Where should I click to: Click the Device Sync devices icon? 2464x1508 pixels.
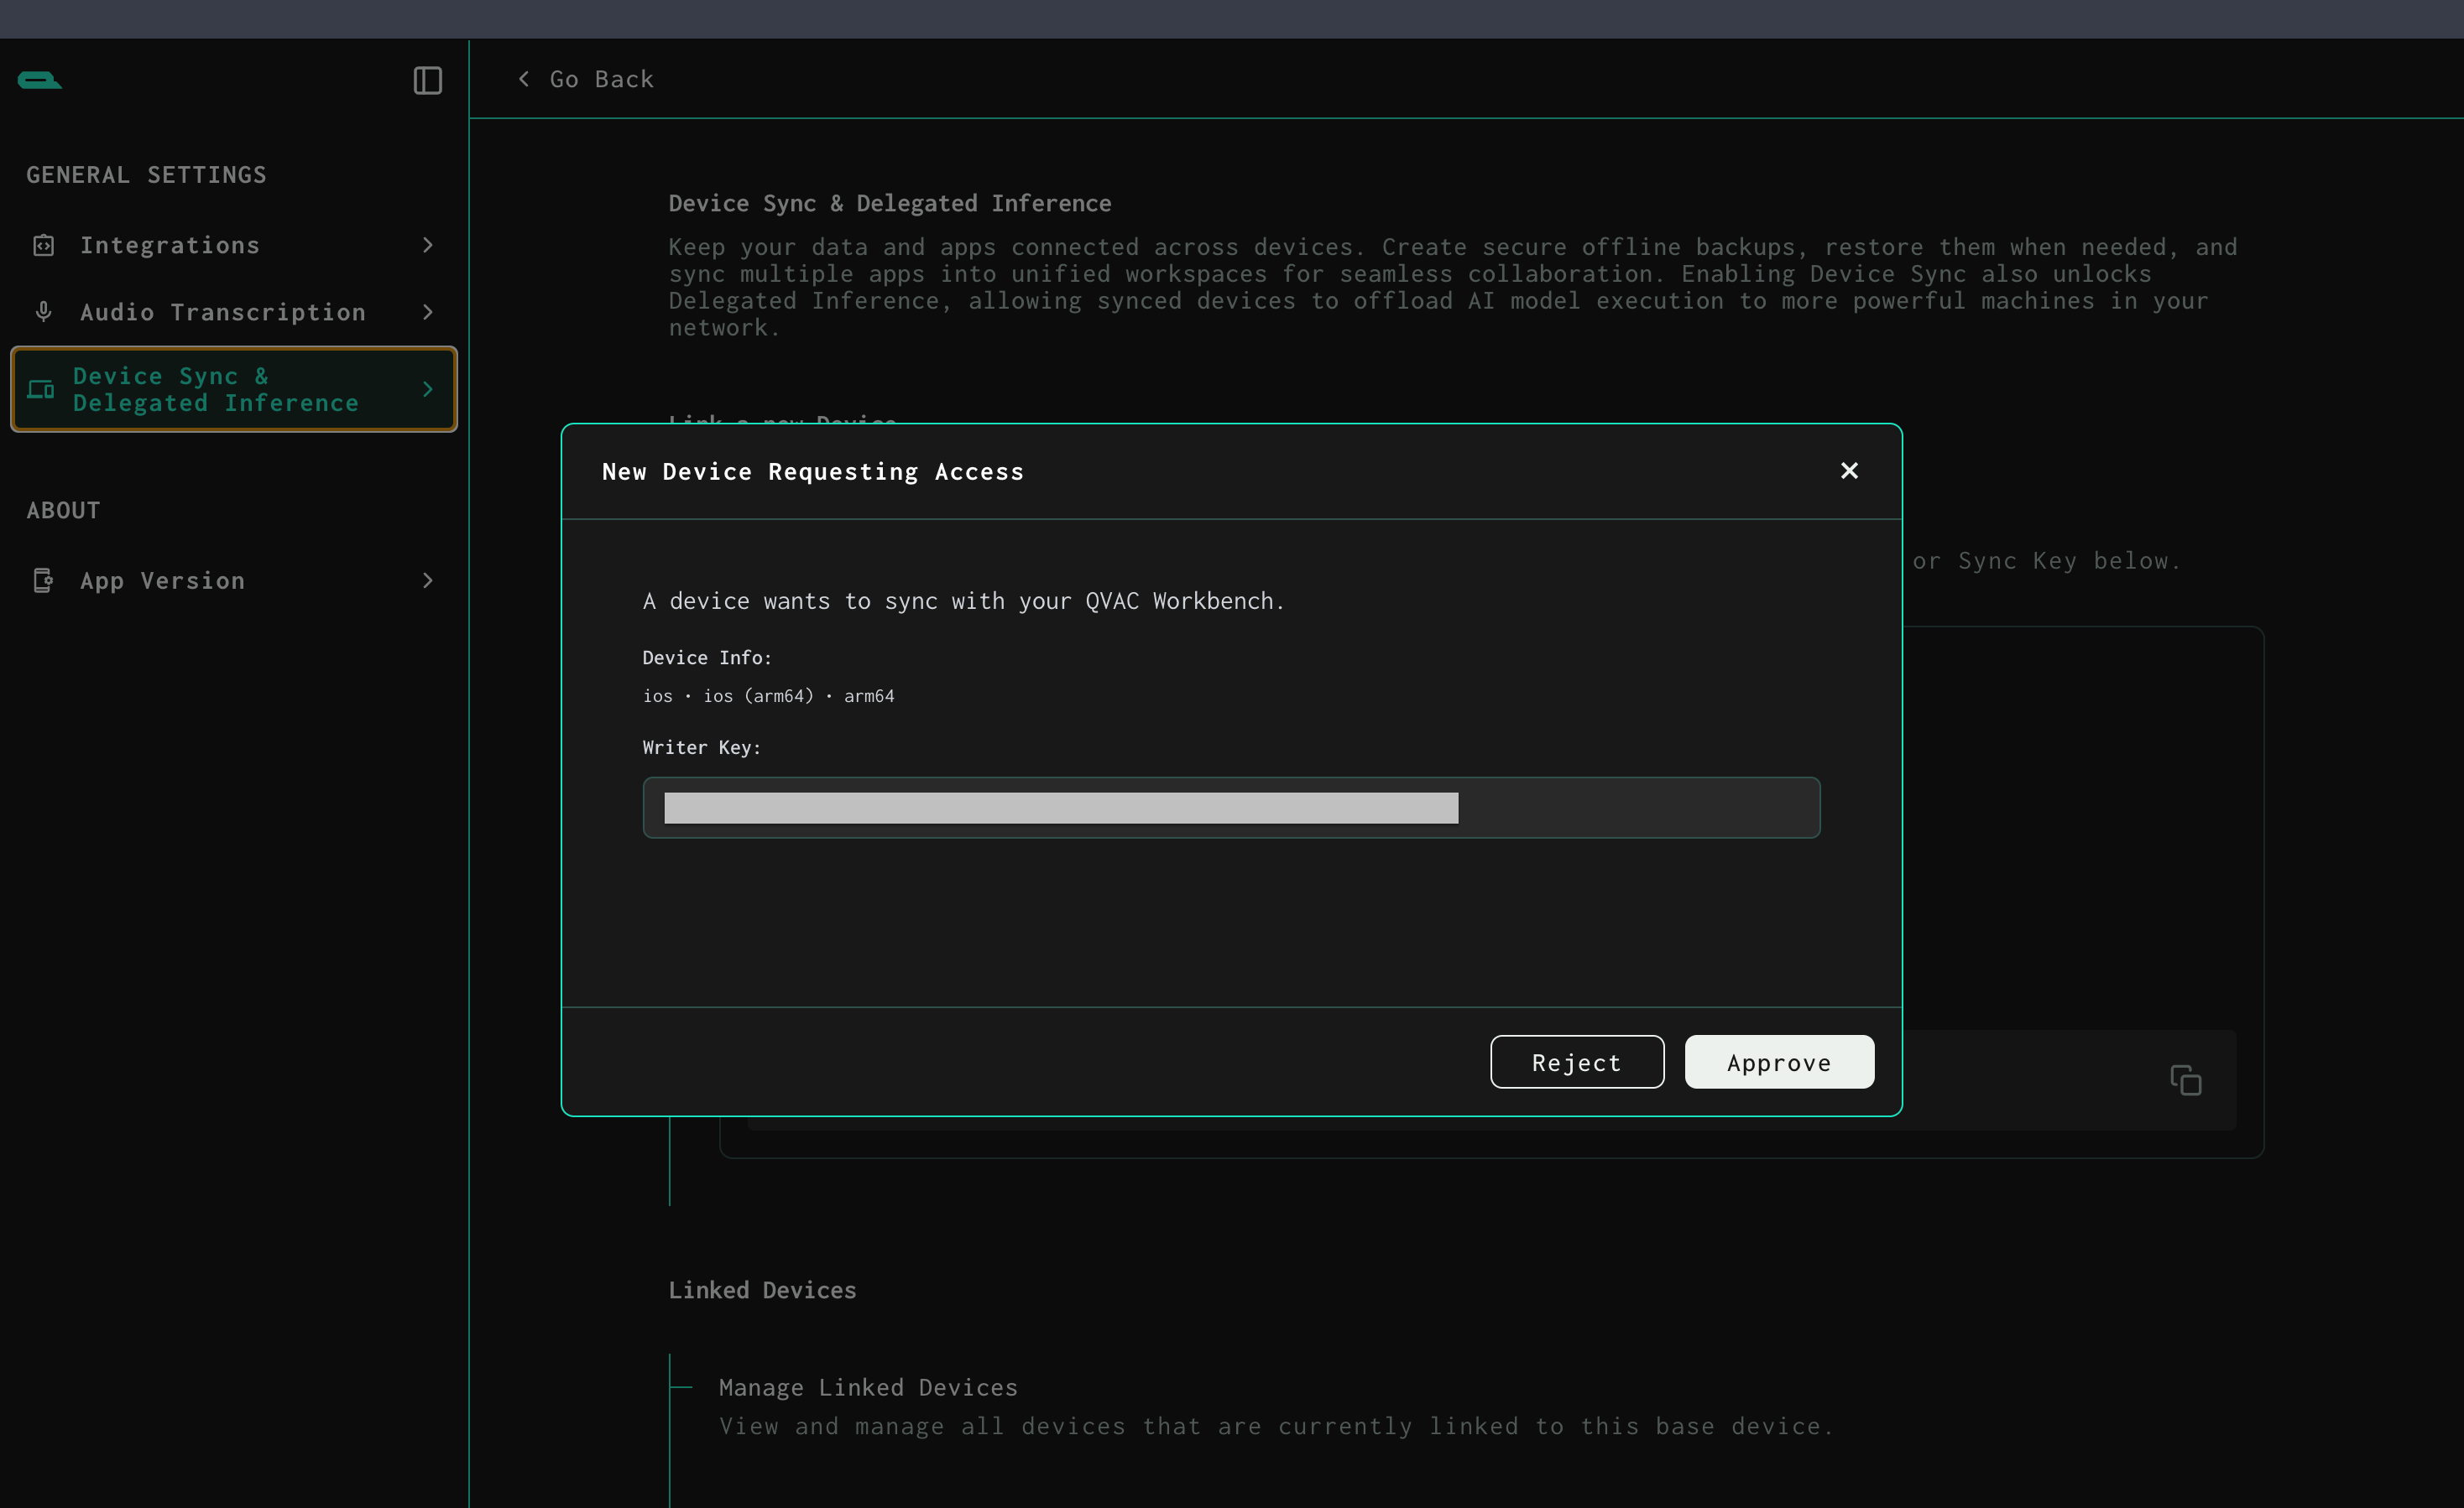(x=41, y=389)
